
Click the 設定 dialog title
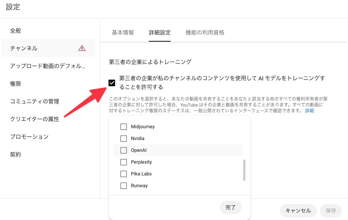[x=13, y=7]
